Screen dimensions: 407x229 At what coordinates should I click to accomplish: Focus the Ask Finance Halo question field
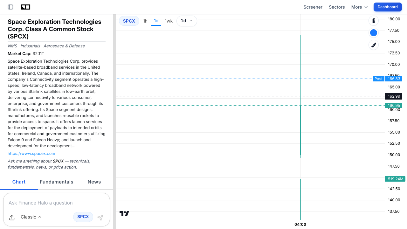point(57,203)
